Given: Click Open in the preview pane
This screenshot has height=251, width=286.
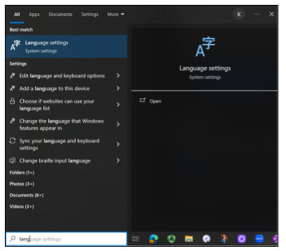Looking at the screenshot, I should tap(155, 101).
